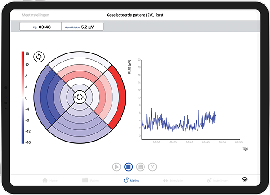Click the red-blue color scale bar
This screenshot has height=195, width=270.
(23, 97)
